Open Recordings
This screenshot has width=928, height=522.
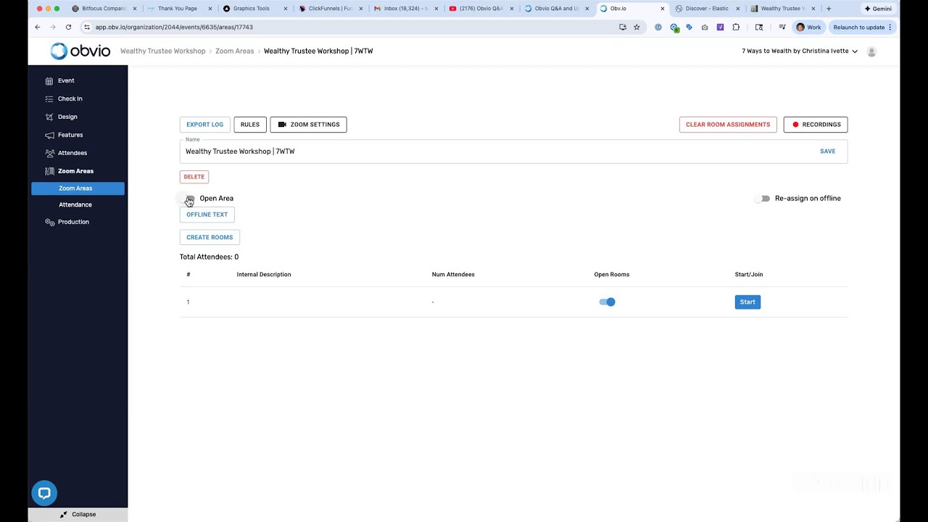point(816,125)
